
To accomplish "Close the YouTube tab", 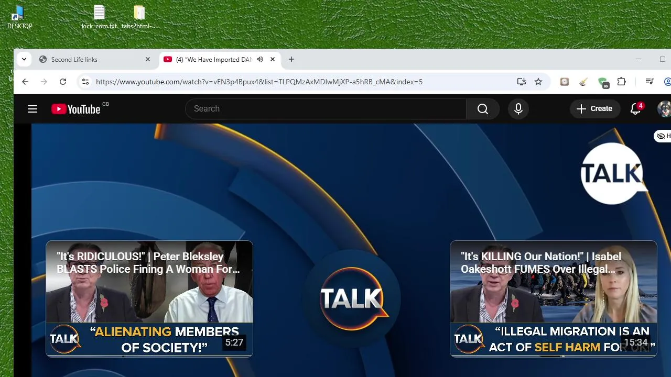I will (273, 60).
